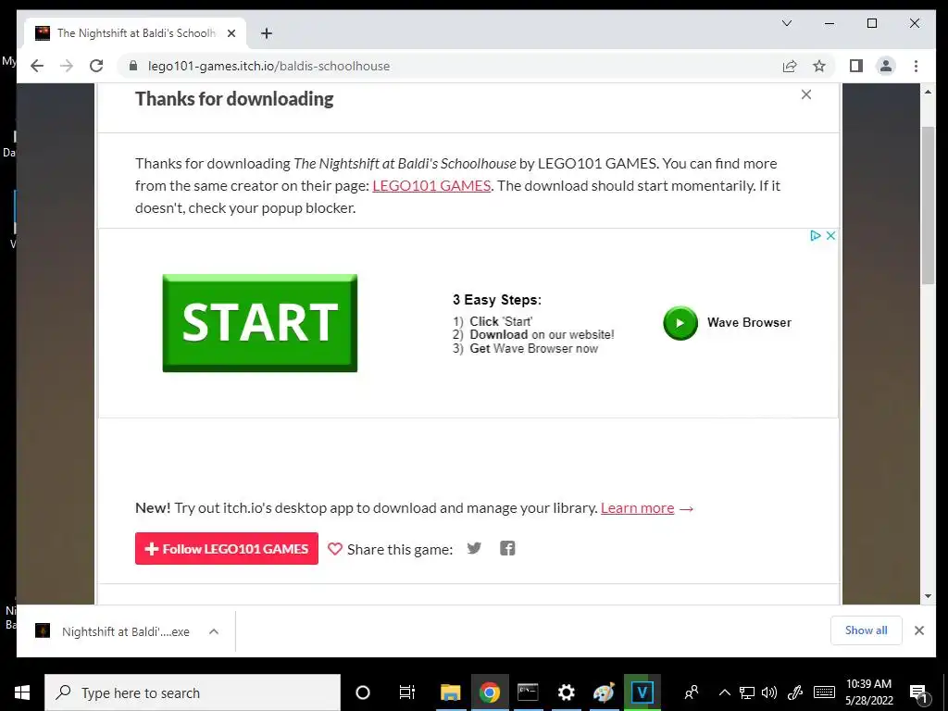The height and width of the screenshot is (711, 948).
Task: Open network status tray icon
Action: 747,692
